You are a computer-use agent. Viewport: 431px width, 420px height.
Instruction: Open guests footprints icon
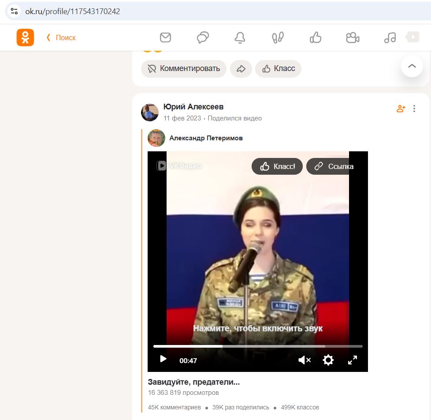click(278, 37)
